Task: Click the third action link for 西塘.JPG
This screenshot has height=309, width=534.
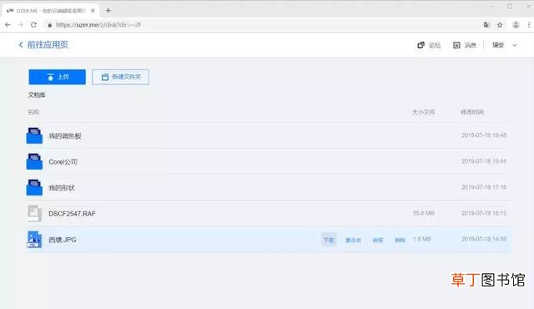Action: pos(378,241)
